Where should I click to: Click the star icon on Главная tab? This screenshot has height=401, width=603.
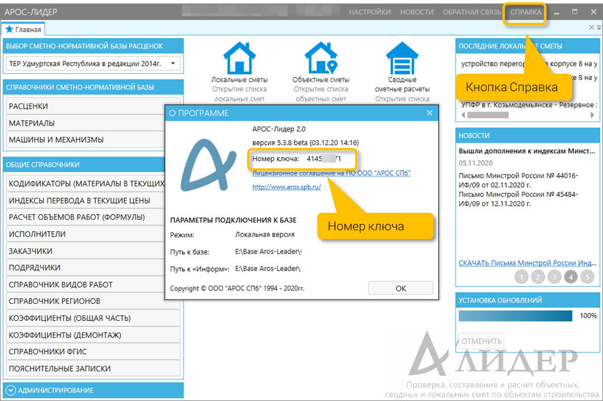click(9, 29)
